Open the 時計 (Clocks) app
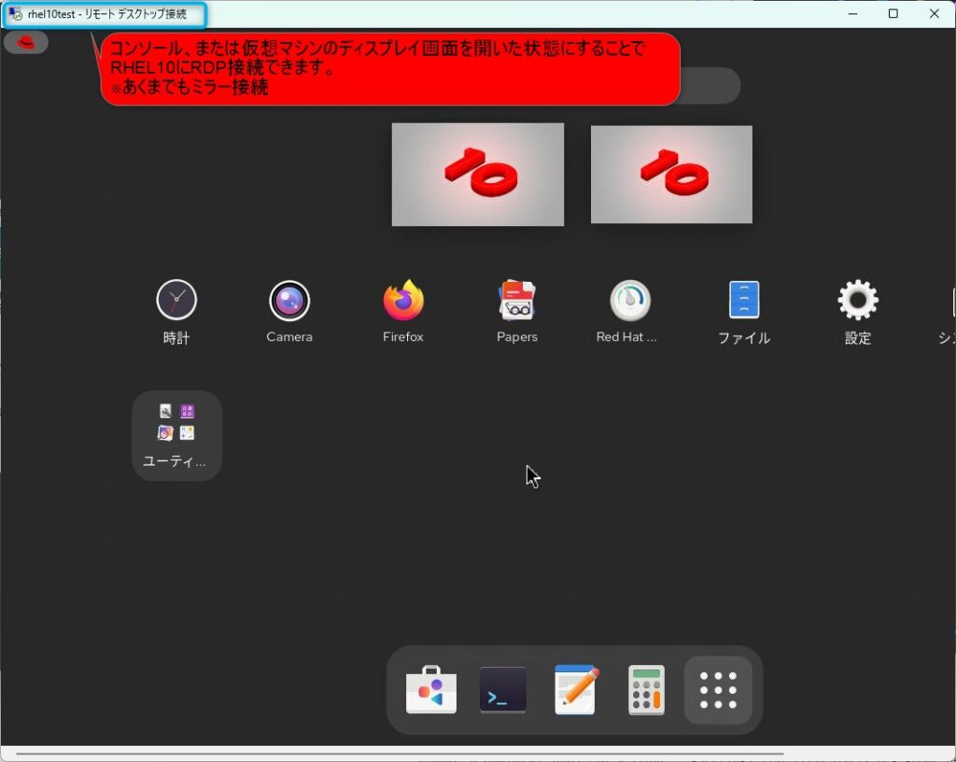Viewport: 956px width, 762px height. [176, 301]
